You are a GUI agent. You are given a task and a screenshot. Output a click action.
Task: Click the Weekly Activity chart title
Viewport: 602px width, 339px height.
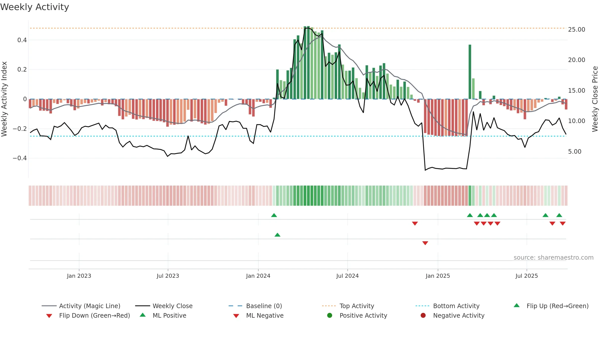point(35,7)
